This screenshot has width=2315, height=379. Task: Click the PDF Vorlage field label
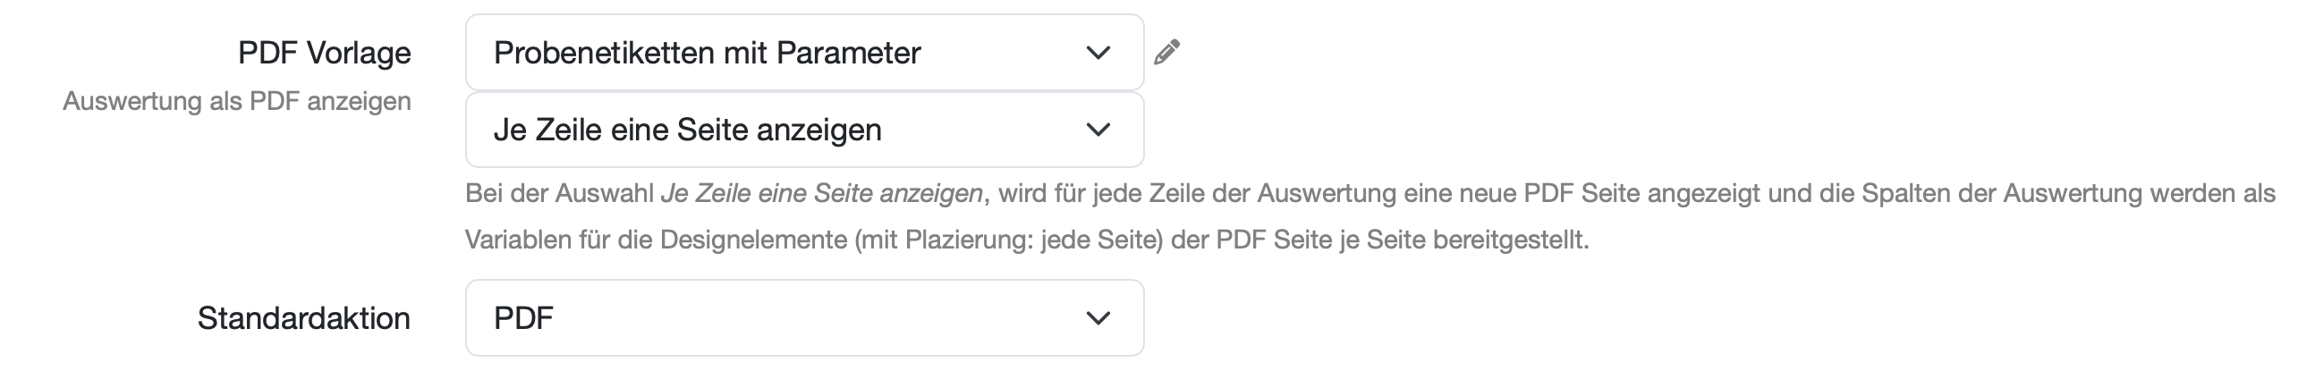tap(325, 53)
